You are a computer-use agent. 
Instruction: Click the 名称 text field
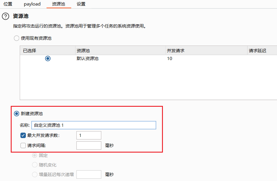point(93,125)
